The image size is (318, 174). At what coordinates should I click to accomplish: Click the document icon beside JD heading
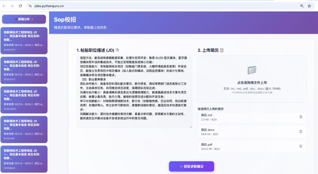(117, 50)
